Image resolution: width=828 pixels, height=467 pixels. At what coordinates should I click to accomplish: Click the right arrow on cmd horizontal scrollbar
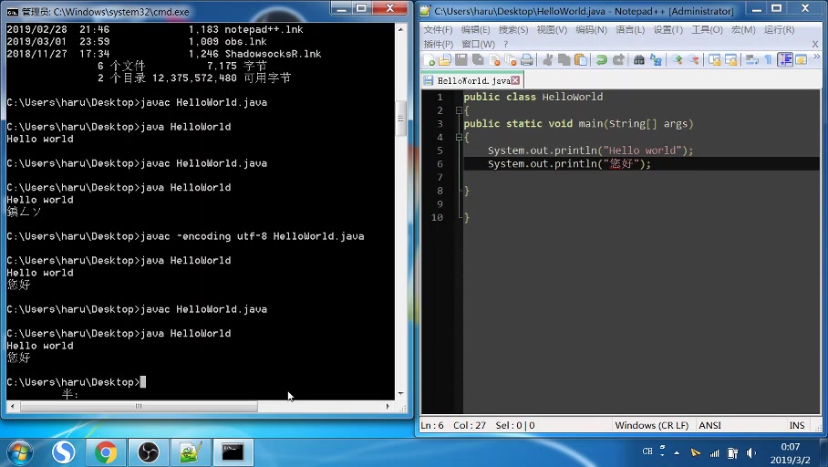[x=388, y=406]
